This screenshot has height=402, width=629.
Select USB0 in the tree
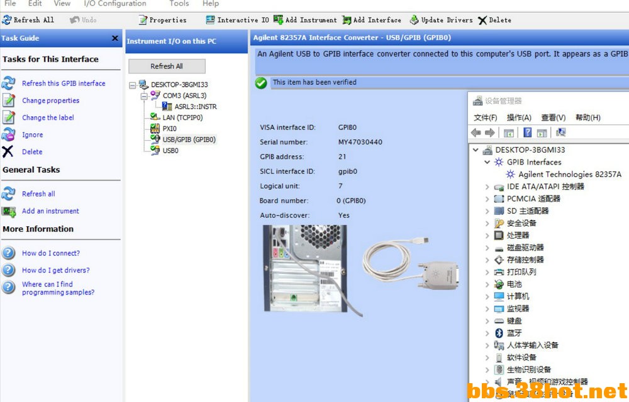click(x=170, y=151)
